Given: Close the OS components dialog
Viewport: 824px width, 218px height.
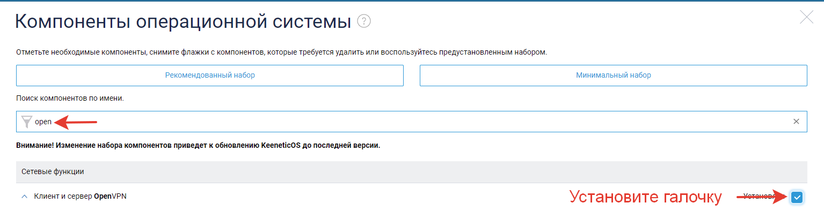Looking at the screenshot, I should point(807,17).
